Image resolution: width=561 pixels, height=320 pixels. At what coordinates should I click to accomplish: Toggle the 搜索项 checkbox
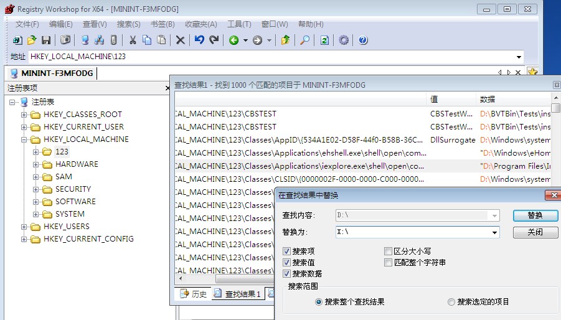[286, 251]
